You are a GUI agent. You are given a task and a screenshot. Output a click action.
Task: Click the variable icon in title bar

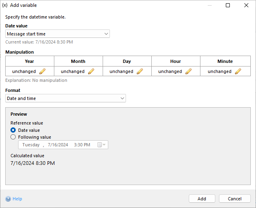[x=5, y=5]
